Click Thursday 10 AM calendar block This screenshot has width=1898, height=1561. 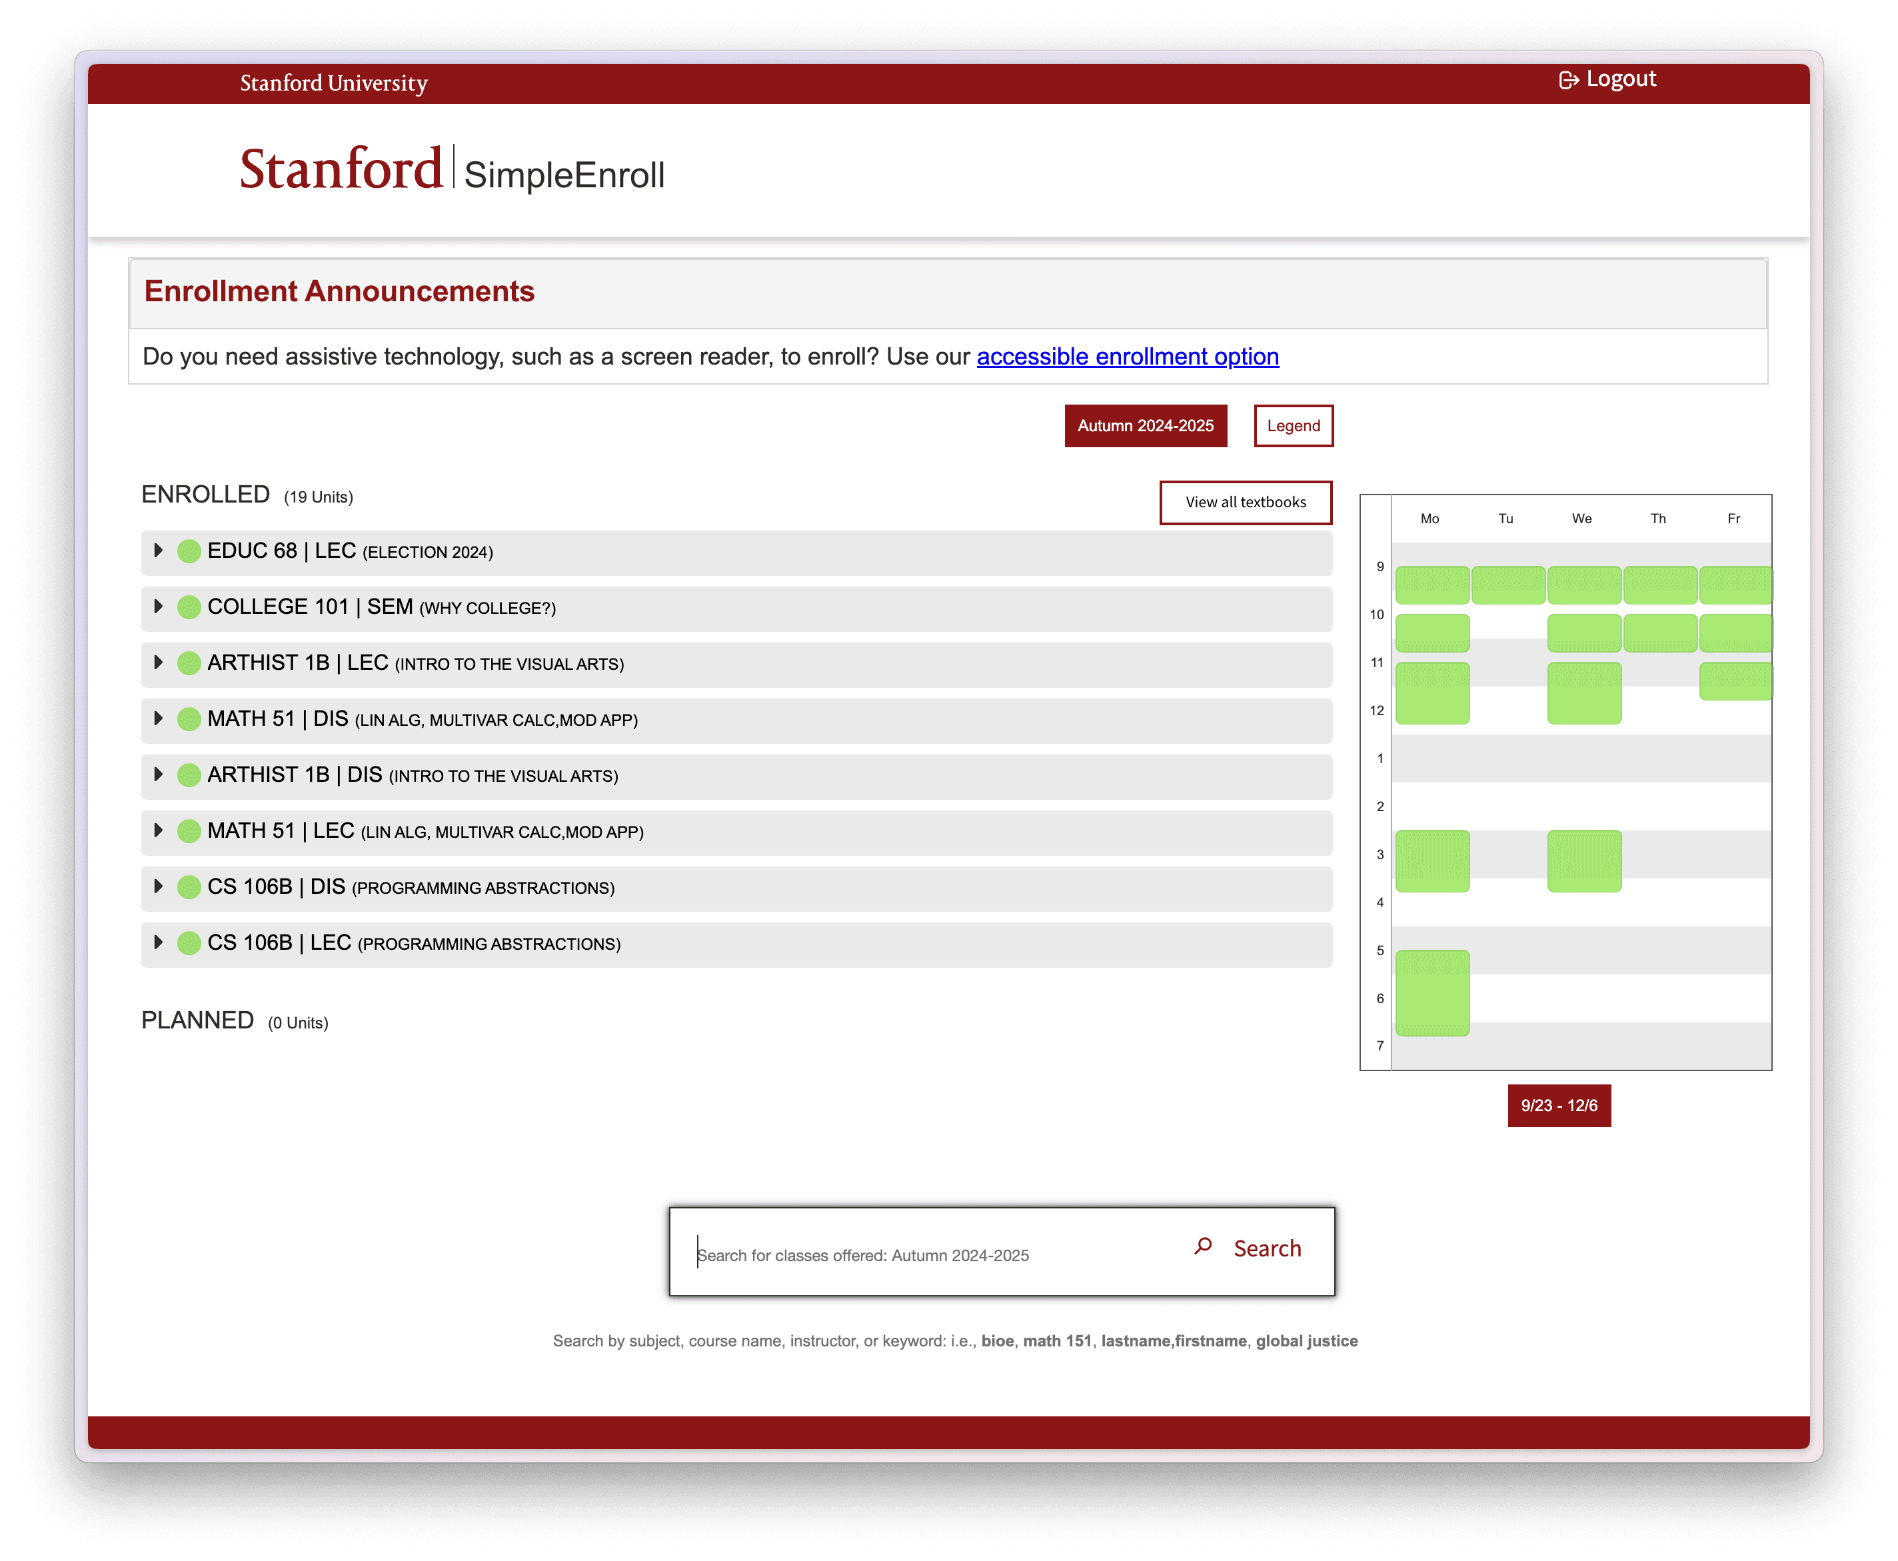pos(1659,633)
